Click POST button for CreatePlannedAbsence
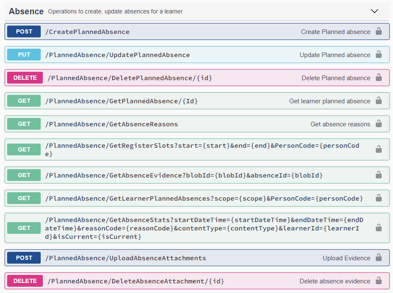The image size is (393, 293). 24,31
